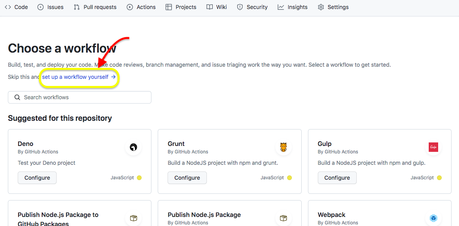Image resolution: width=459 pixels, height=226 pixels.
Task: Go to the Security tab
Action: (x=252, y=7)
